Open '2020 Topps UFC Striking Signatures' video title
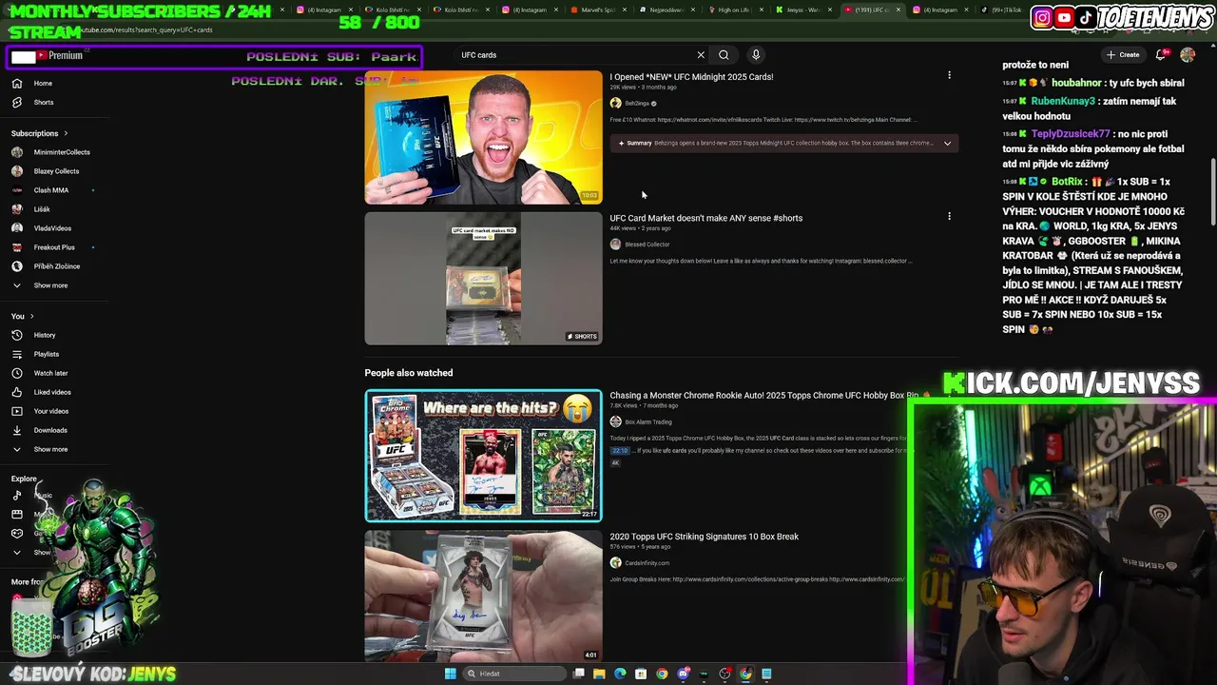1217x685 pixels. point(704,537)
